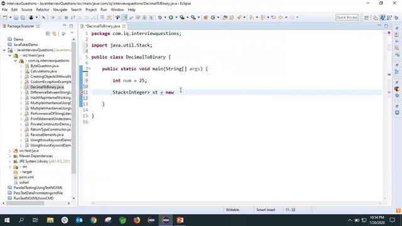Open the File menu
This screenshot has width=402, height=226.
pyautogui.click(x=4, y=10)
